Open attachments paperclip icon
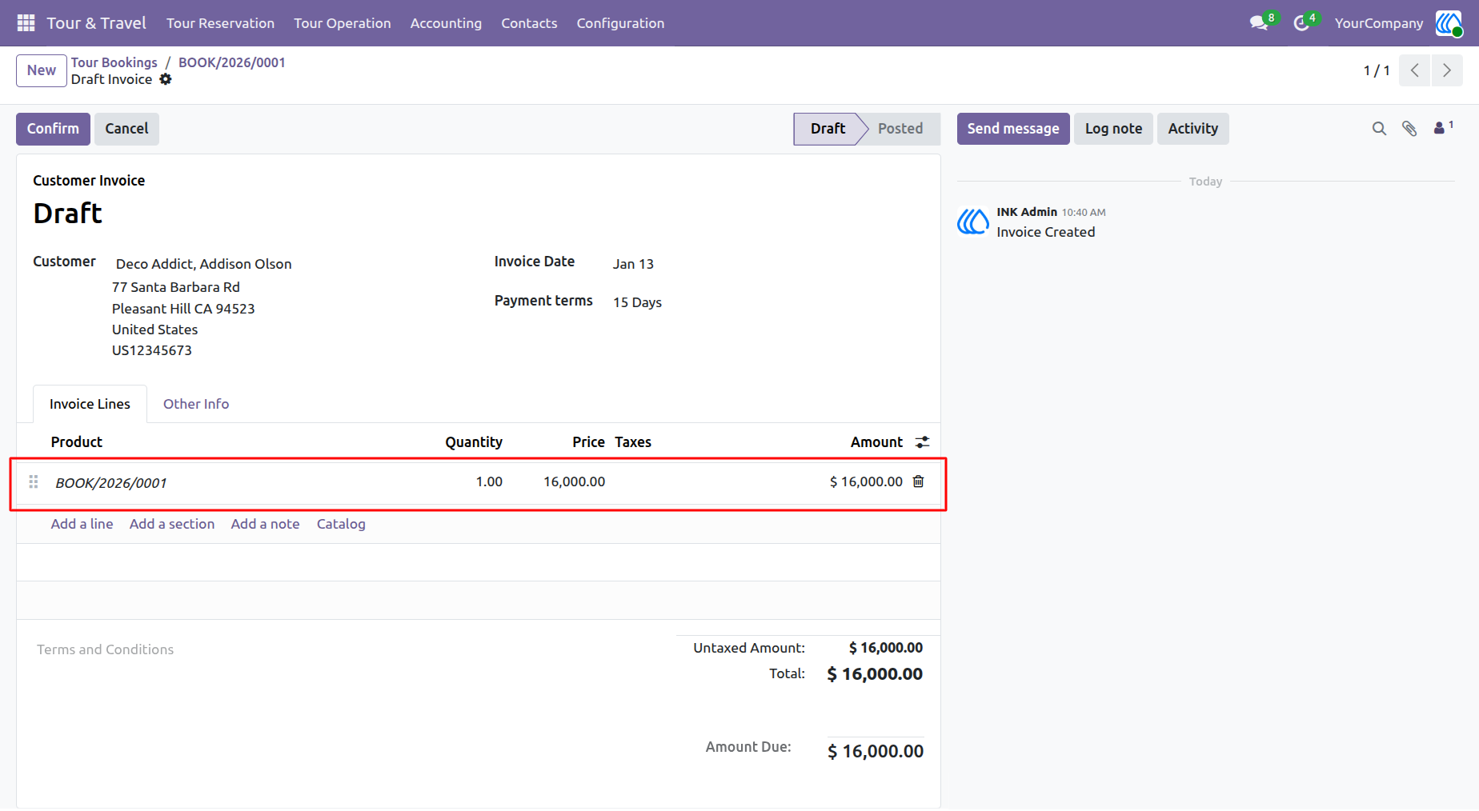Image resolution: width=1479 pixels, height=811 pixels. 1409,129
